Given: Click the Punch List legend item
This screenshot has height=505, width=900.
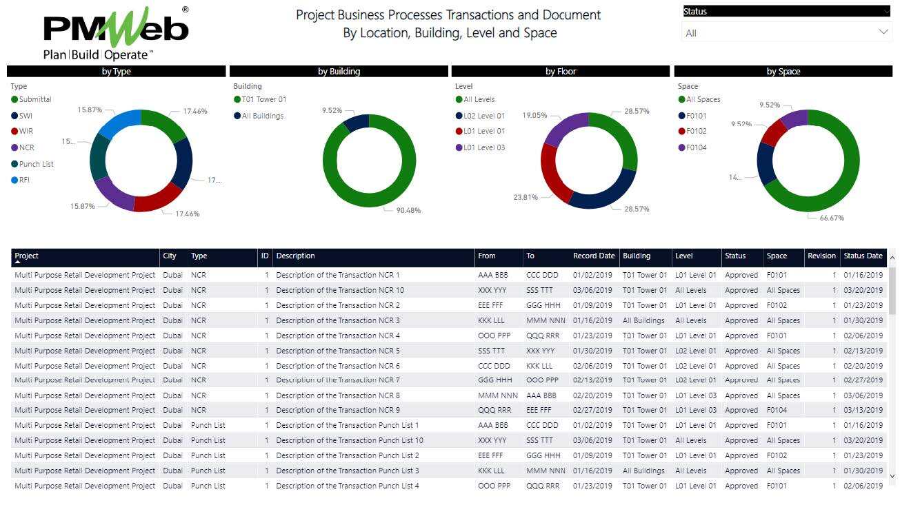Looking at the screenshot, I should tap(36, 164).
